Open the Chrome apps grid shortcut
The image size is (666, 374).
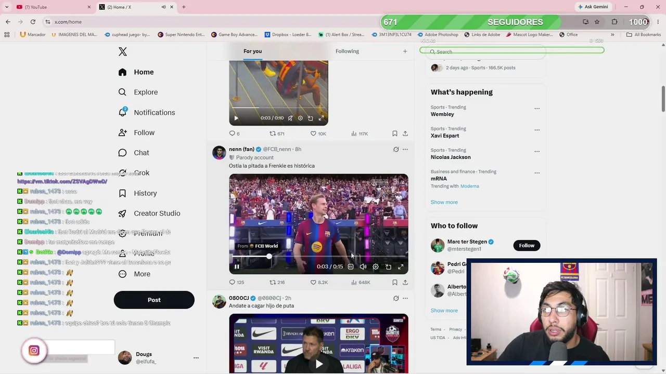point(7,35)
